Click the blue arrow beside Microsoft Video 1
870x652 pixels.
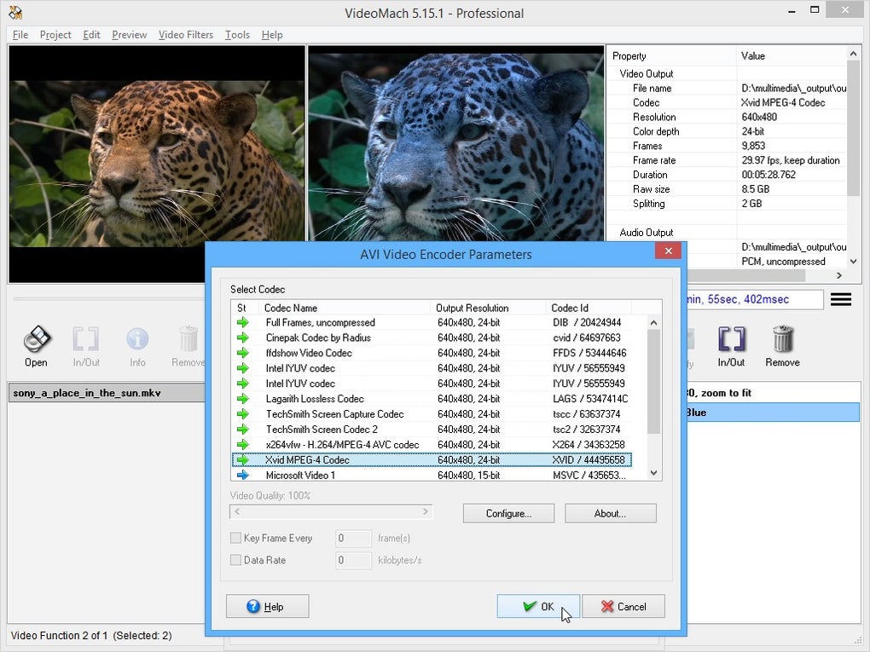click(x=243, y=476)
